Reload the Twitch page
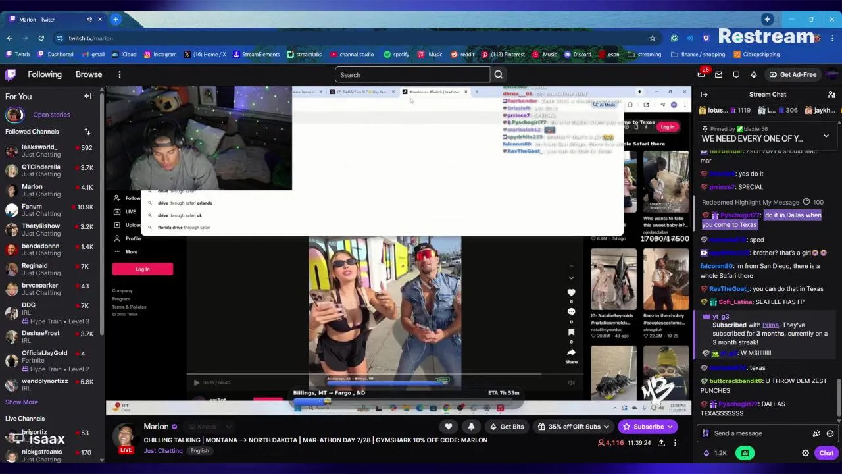 (43, 38)
